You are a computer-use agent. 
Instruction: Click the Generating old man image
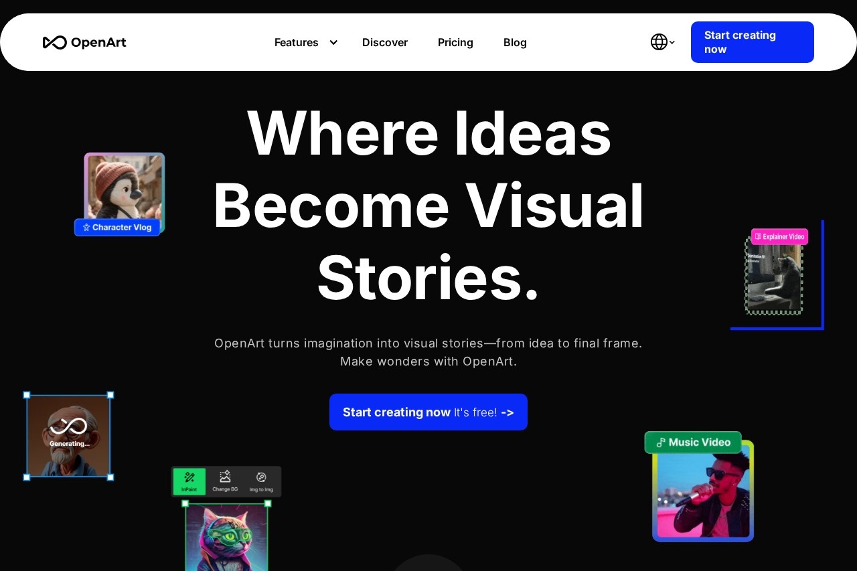coord(68,436)
